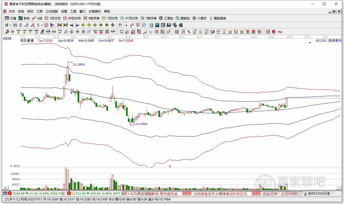Click the black left-pointing triangle arrow
This screenshot has height=204, width=344.
point(71,25)
